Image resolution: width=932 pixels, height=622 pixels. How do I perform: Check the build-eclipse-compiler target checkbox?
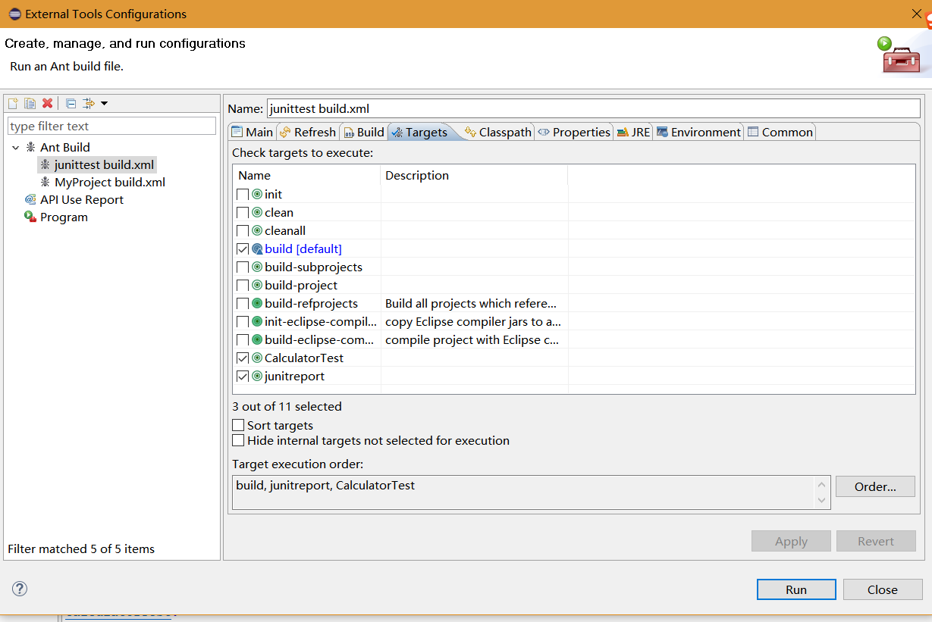coord(243,339)
